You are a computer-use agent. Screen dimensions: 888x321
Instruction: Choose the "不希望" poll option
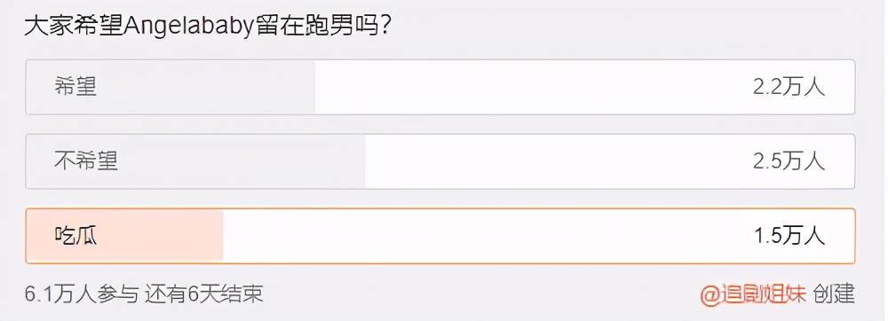(440, 161)
